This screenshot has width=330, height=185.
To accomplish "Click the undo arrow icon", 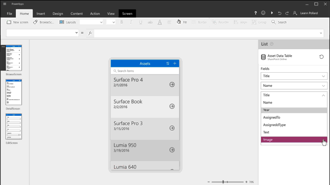I will [x=280, y=13].
